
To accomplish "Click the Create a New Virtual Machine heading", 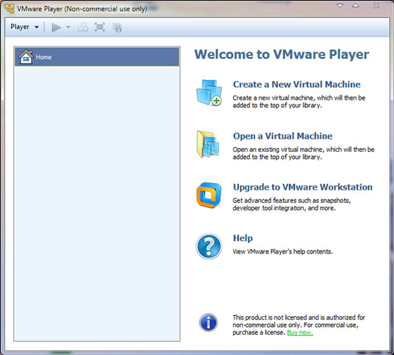I will click(x=297, y=85).
